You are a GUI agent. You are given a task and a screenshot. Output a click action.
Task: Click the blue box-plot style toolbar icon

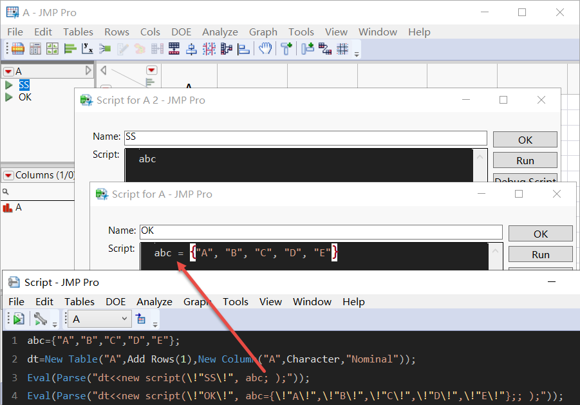pyautogui.click(x=191, y=48)
